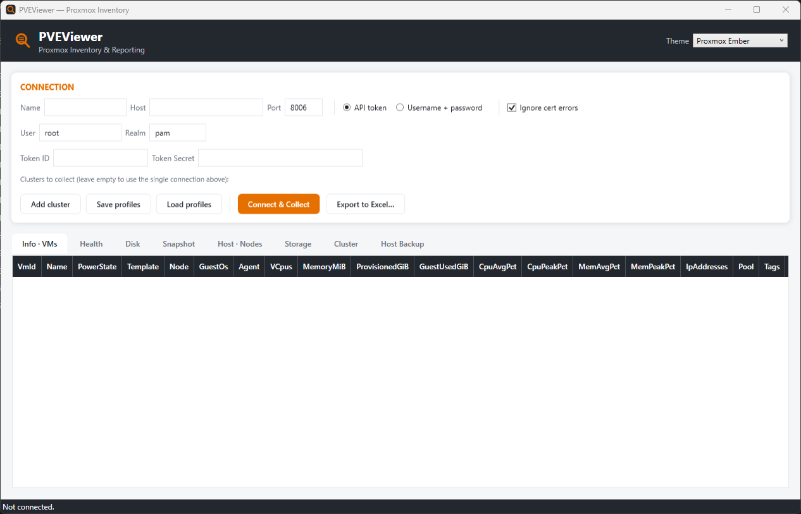
Task: Click the Connect & Collect button
Action: (279, 204)
